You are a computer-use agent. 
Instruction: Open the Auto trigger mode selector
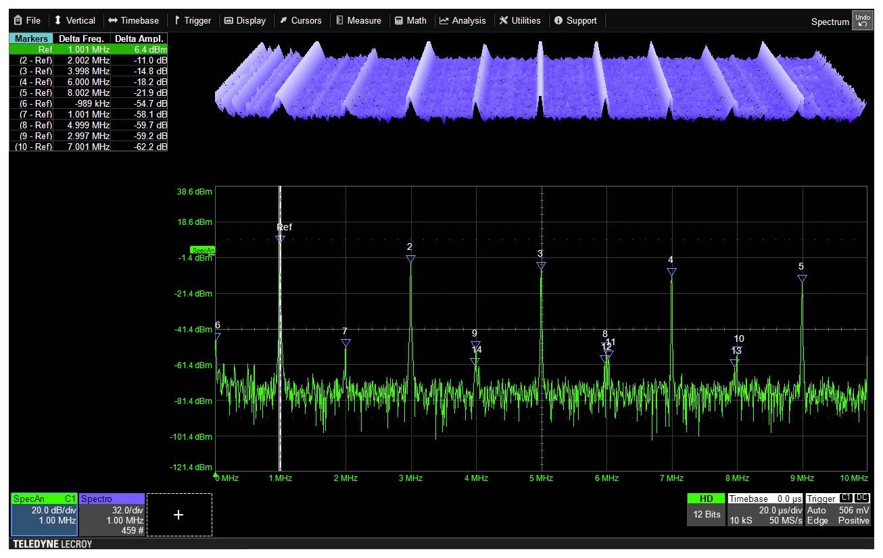[x=817, y=510]
